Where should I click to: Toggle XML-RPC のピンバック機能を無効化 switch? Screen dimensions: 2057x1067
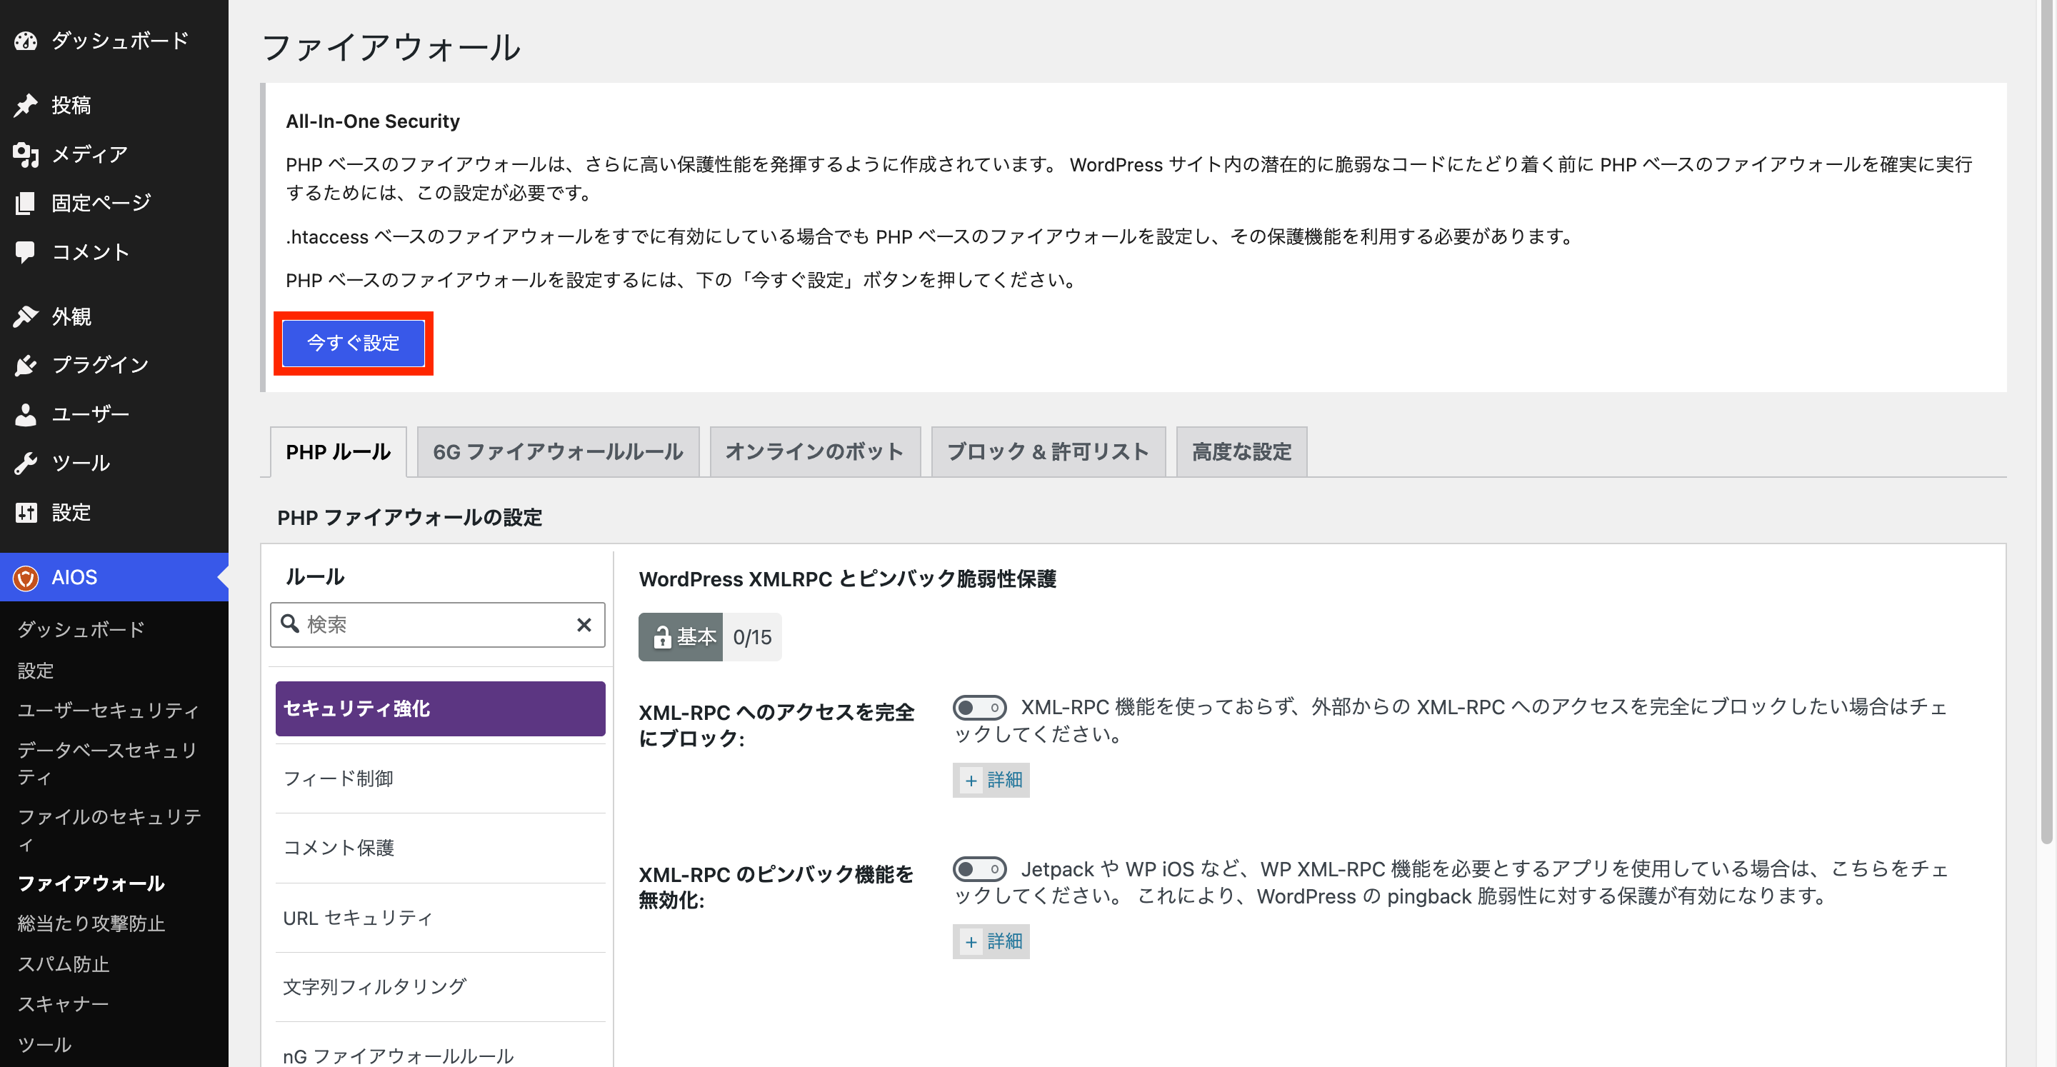click(x=979, y=869)
